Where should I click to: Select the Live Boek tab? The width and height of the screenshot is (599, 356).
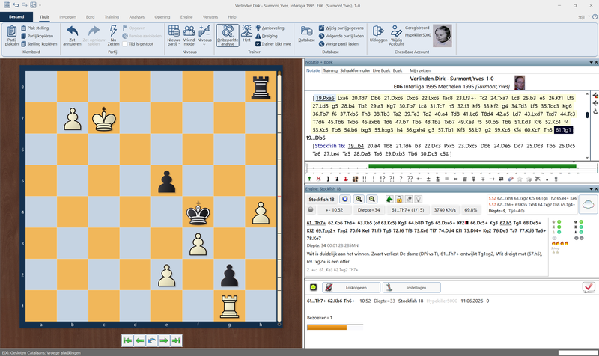point(381,70)
